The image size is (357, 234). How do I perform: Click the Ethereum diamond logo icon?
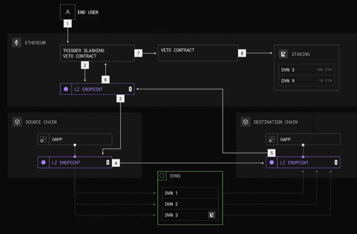coord(16,43)
